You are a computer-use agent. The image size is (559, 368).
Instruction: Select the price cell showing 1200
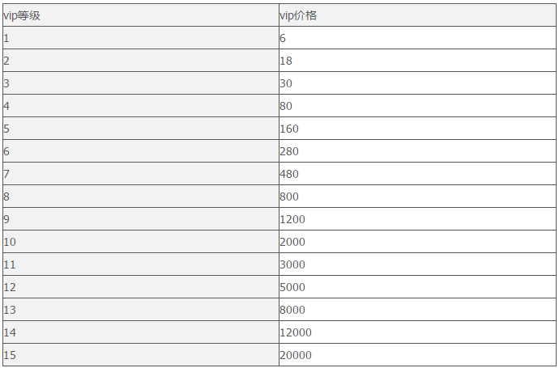tap(416, 219)
